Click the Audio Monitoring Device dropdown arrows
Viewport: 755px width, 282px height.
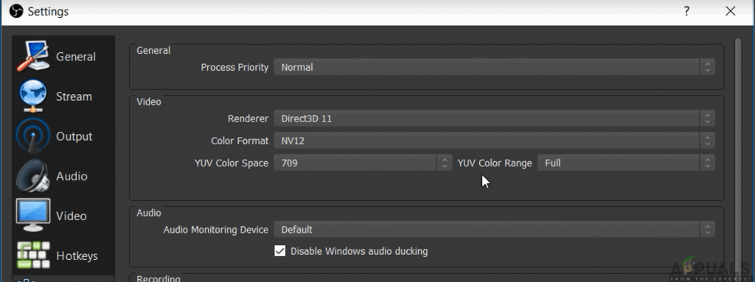(707, 230)
